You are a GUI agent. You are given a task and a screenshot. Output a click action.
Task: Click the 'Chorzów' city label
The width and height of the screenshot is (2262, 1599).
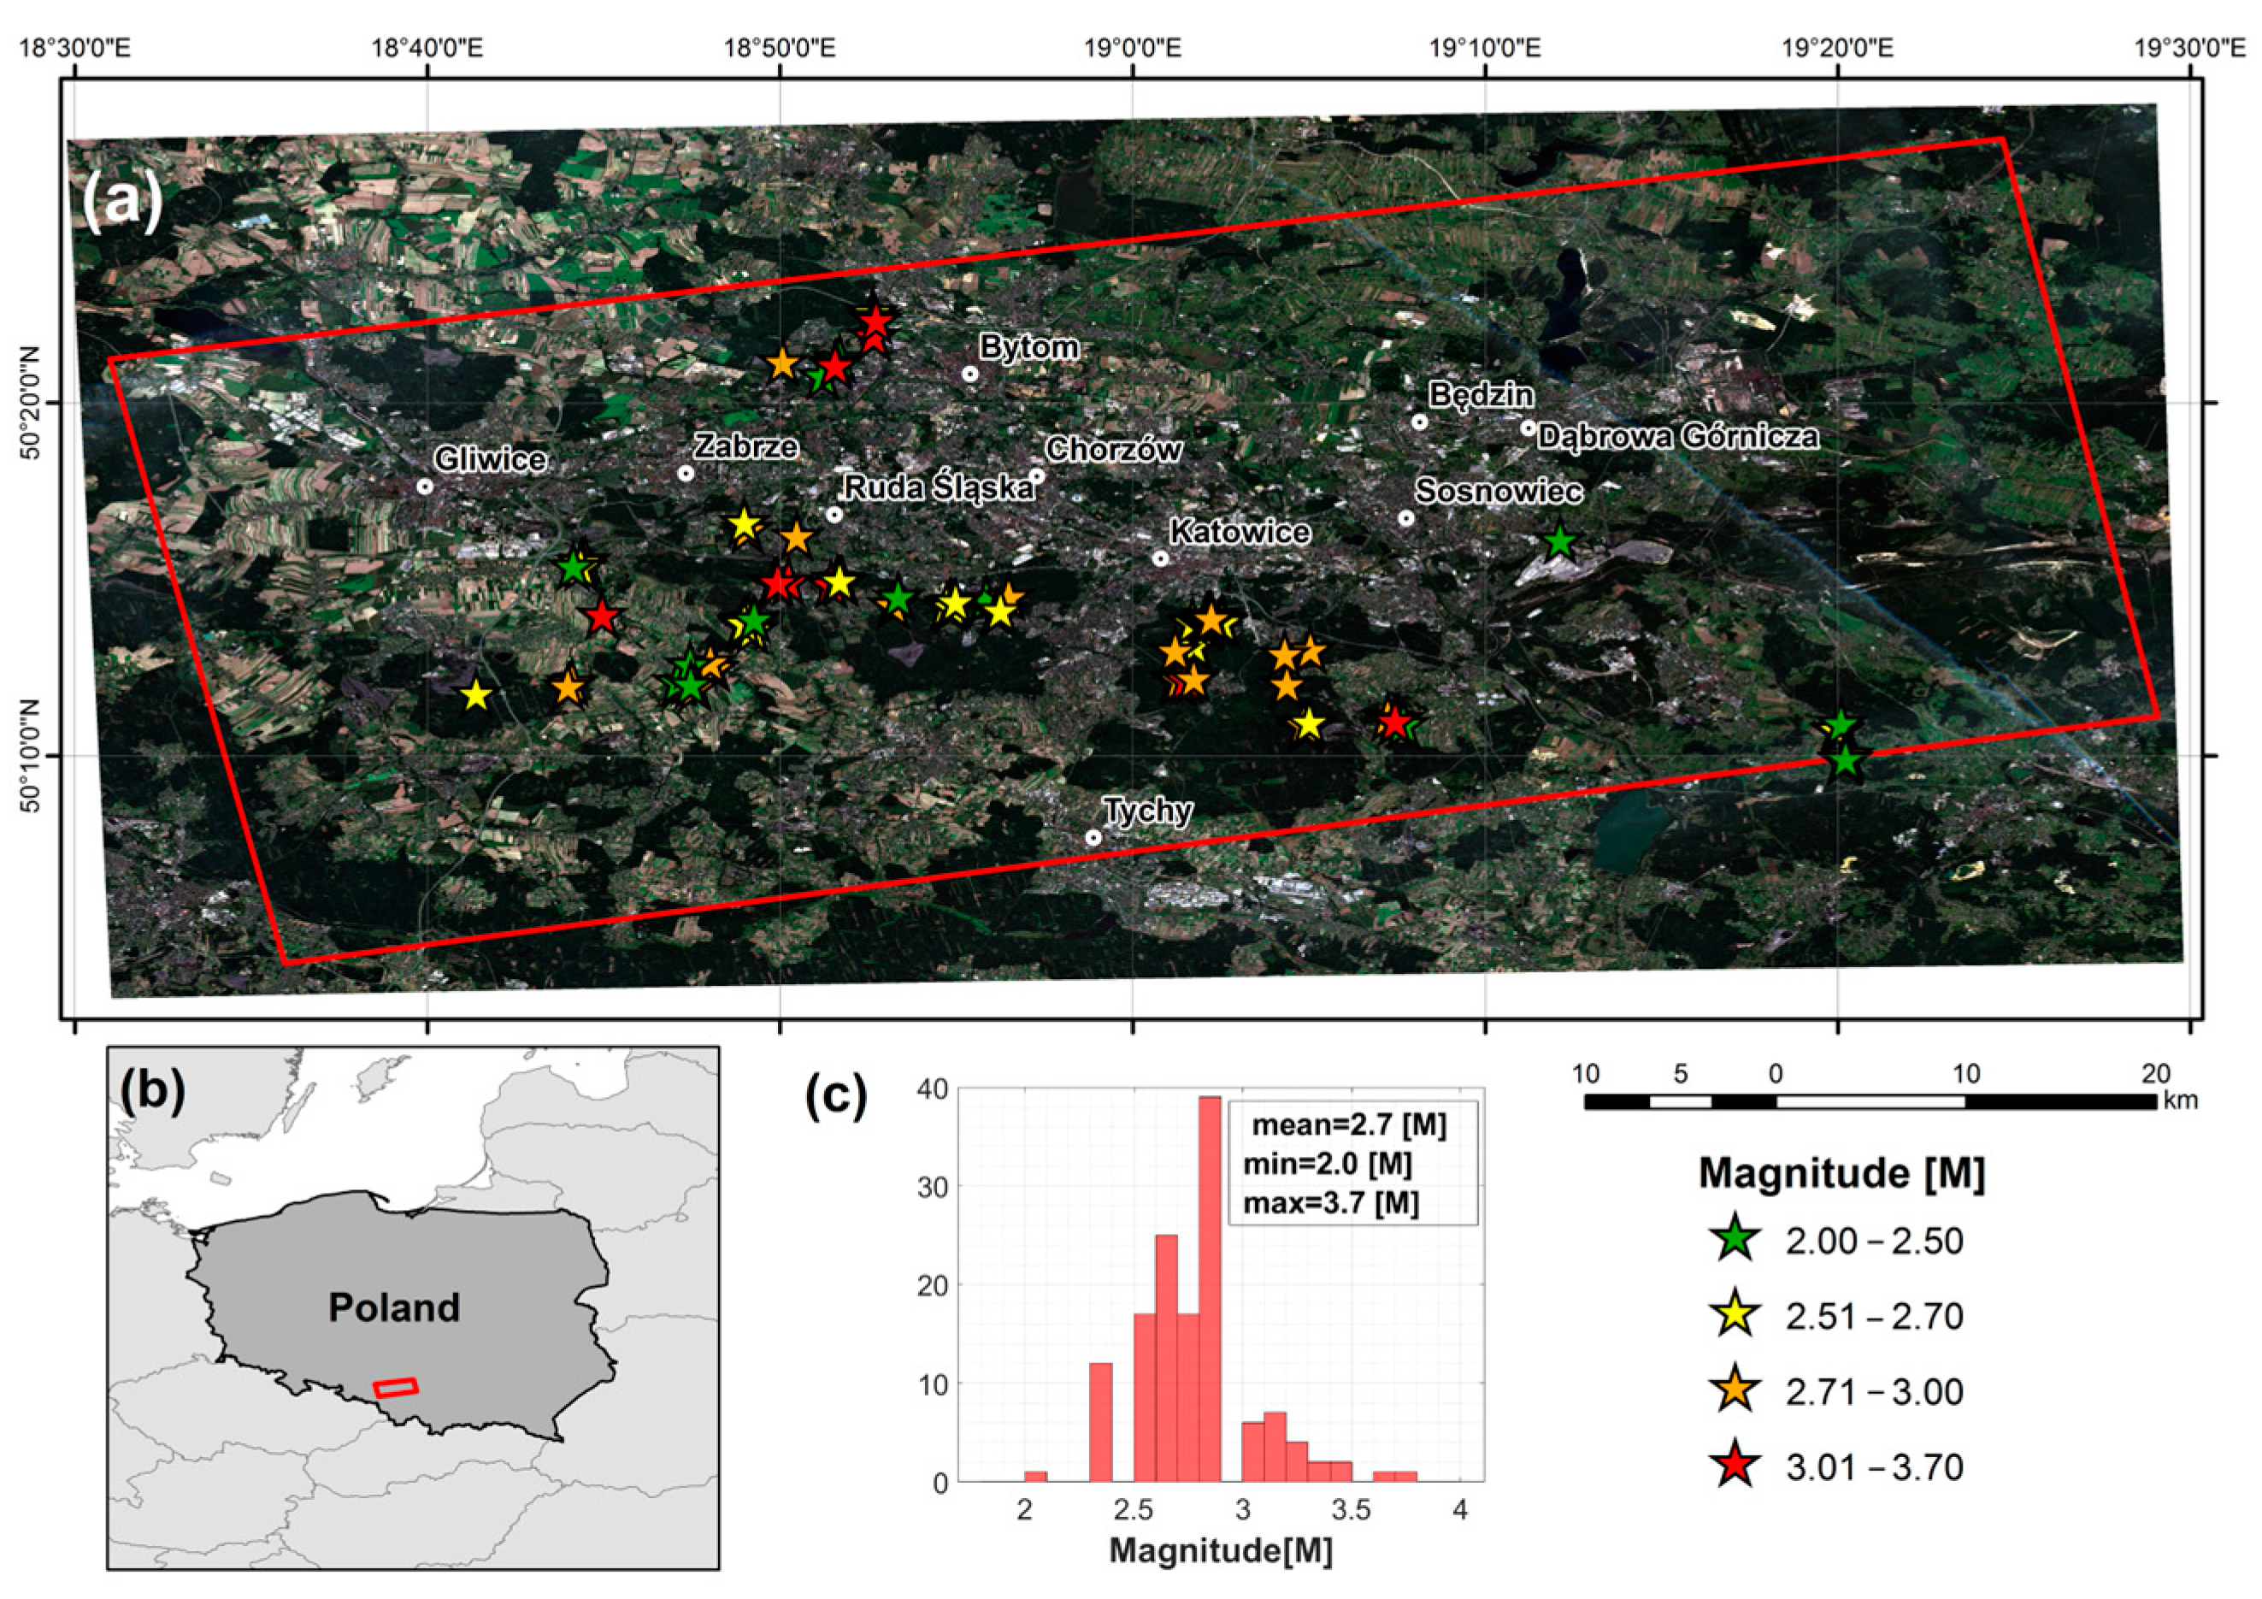coord(1113,451)
